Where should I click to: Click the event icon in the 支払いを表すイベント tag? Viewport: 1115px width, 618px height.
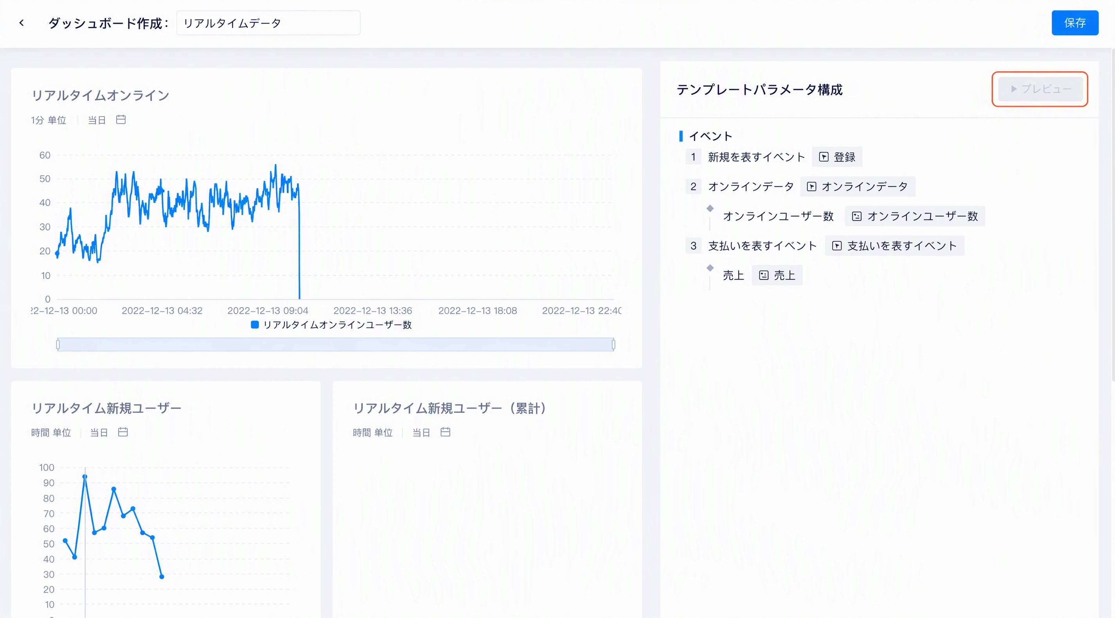(x=837, y=246)
